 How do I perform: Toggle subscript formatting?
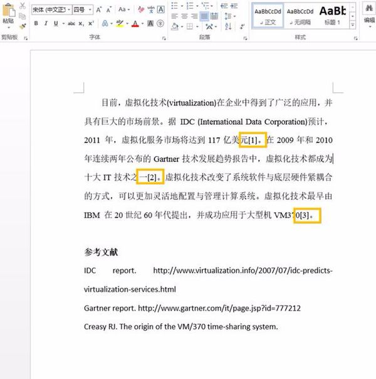pos(81,23)
